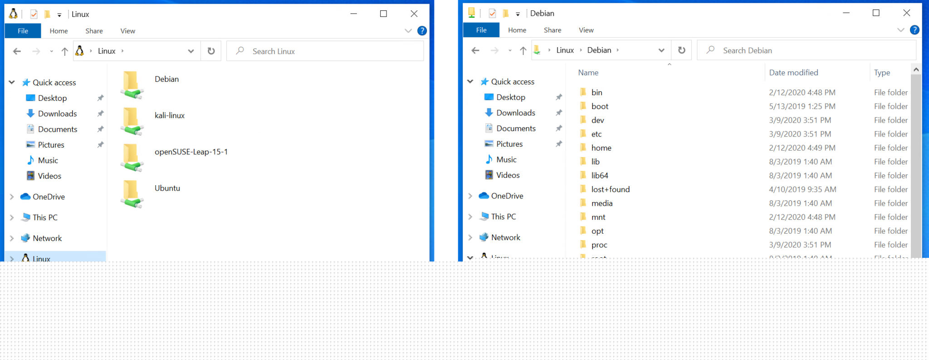Image resolution: width=929 pixels, height=360 pixels.
Task: Select Desktop in Debian window sidebar
Action: pos(510,97)
